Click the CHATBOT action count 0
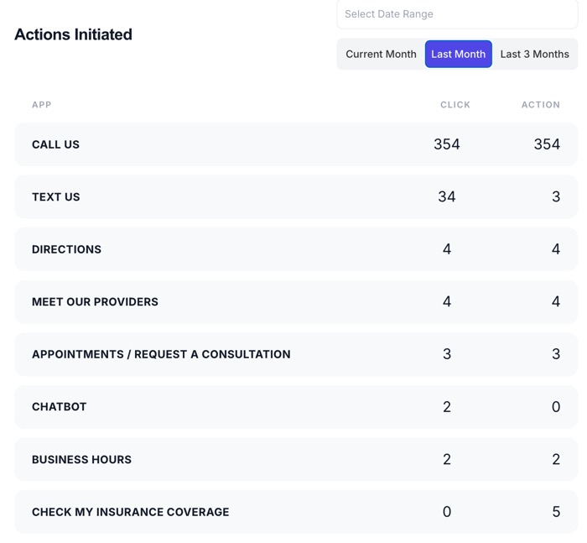Image resolution: width=587 pixels, height=543 pixels. tap(556, 406)
